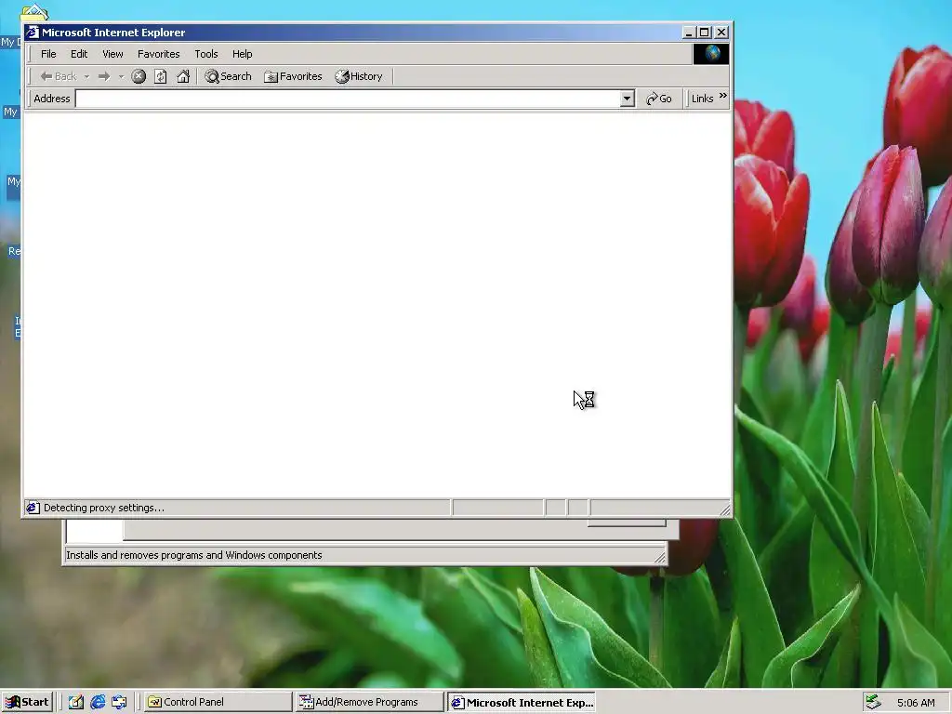Click the status bar page icon
The width and height of the screenshot is (952, 714).
click(x=33, y=508)
